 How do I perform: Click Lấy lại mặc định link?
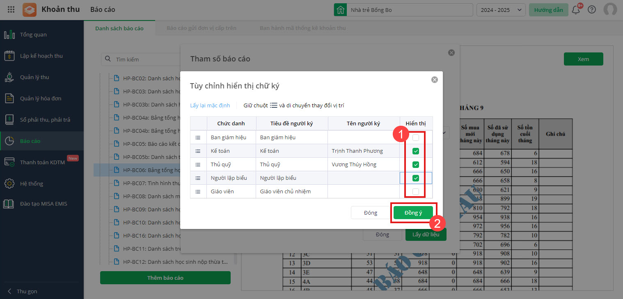tap(210, 105)
